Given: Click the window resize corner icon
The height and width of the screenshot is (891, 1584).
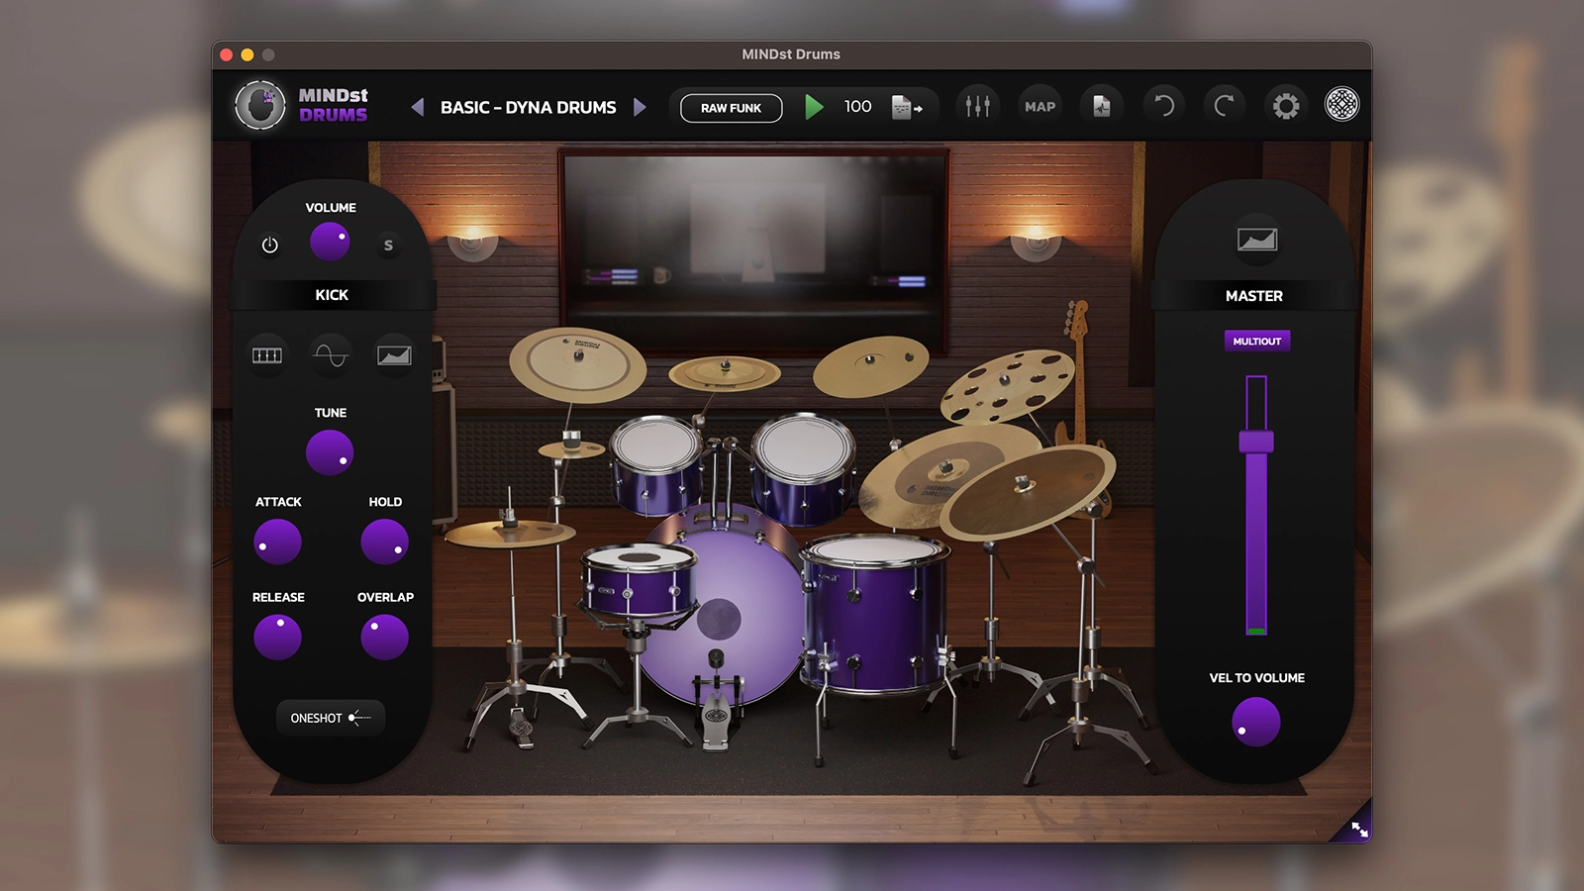Looking at the screenshot, I should click(1359, 830).
